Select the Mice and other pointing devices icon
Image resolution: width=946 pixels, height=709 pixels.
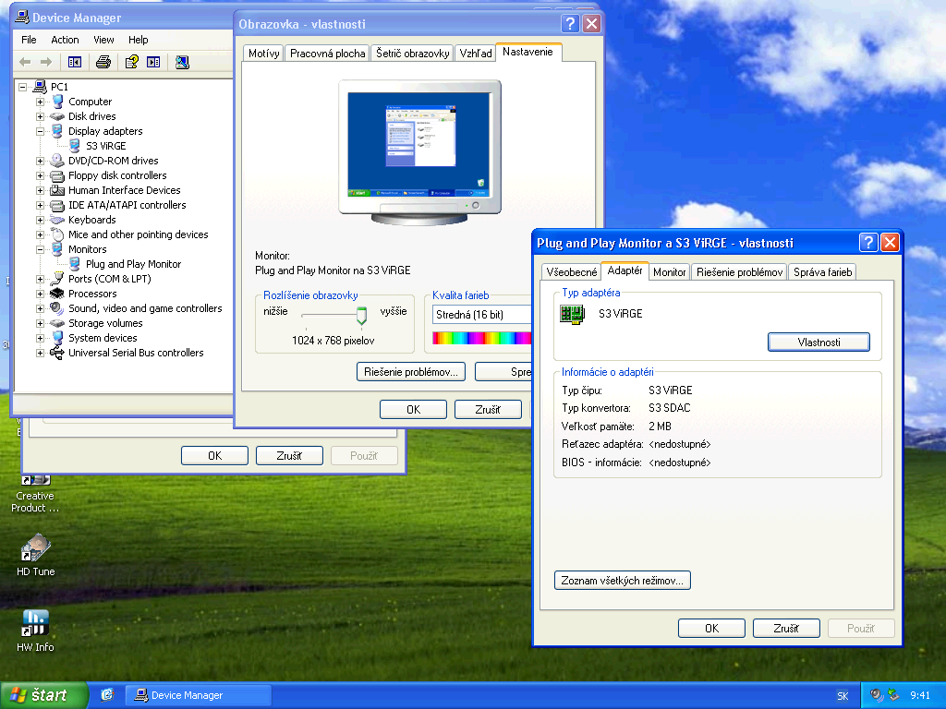[57, 234]
